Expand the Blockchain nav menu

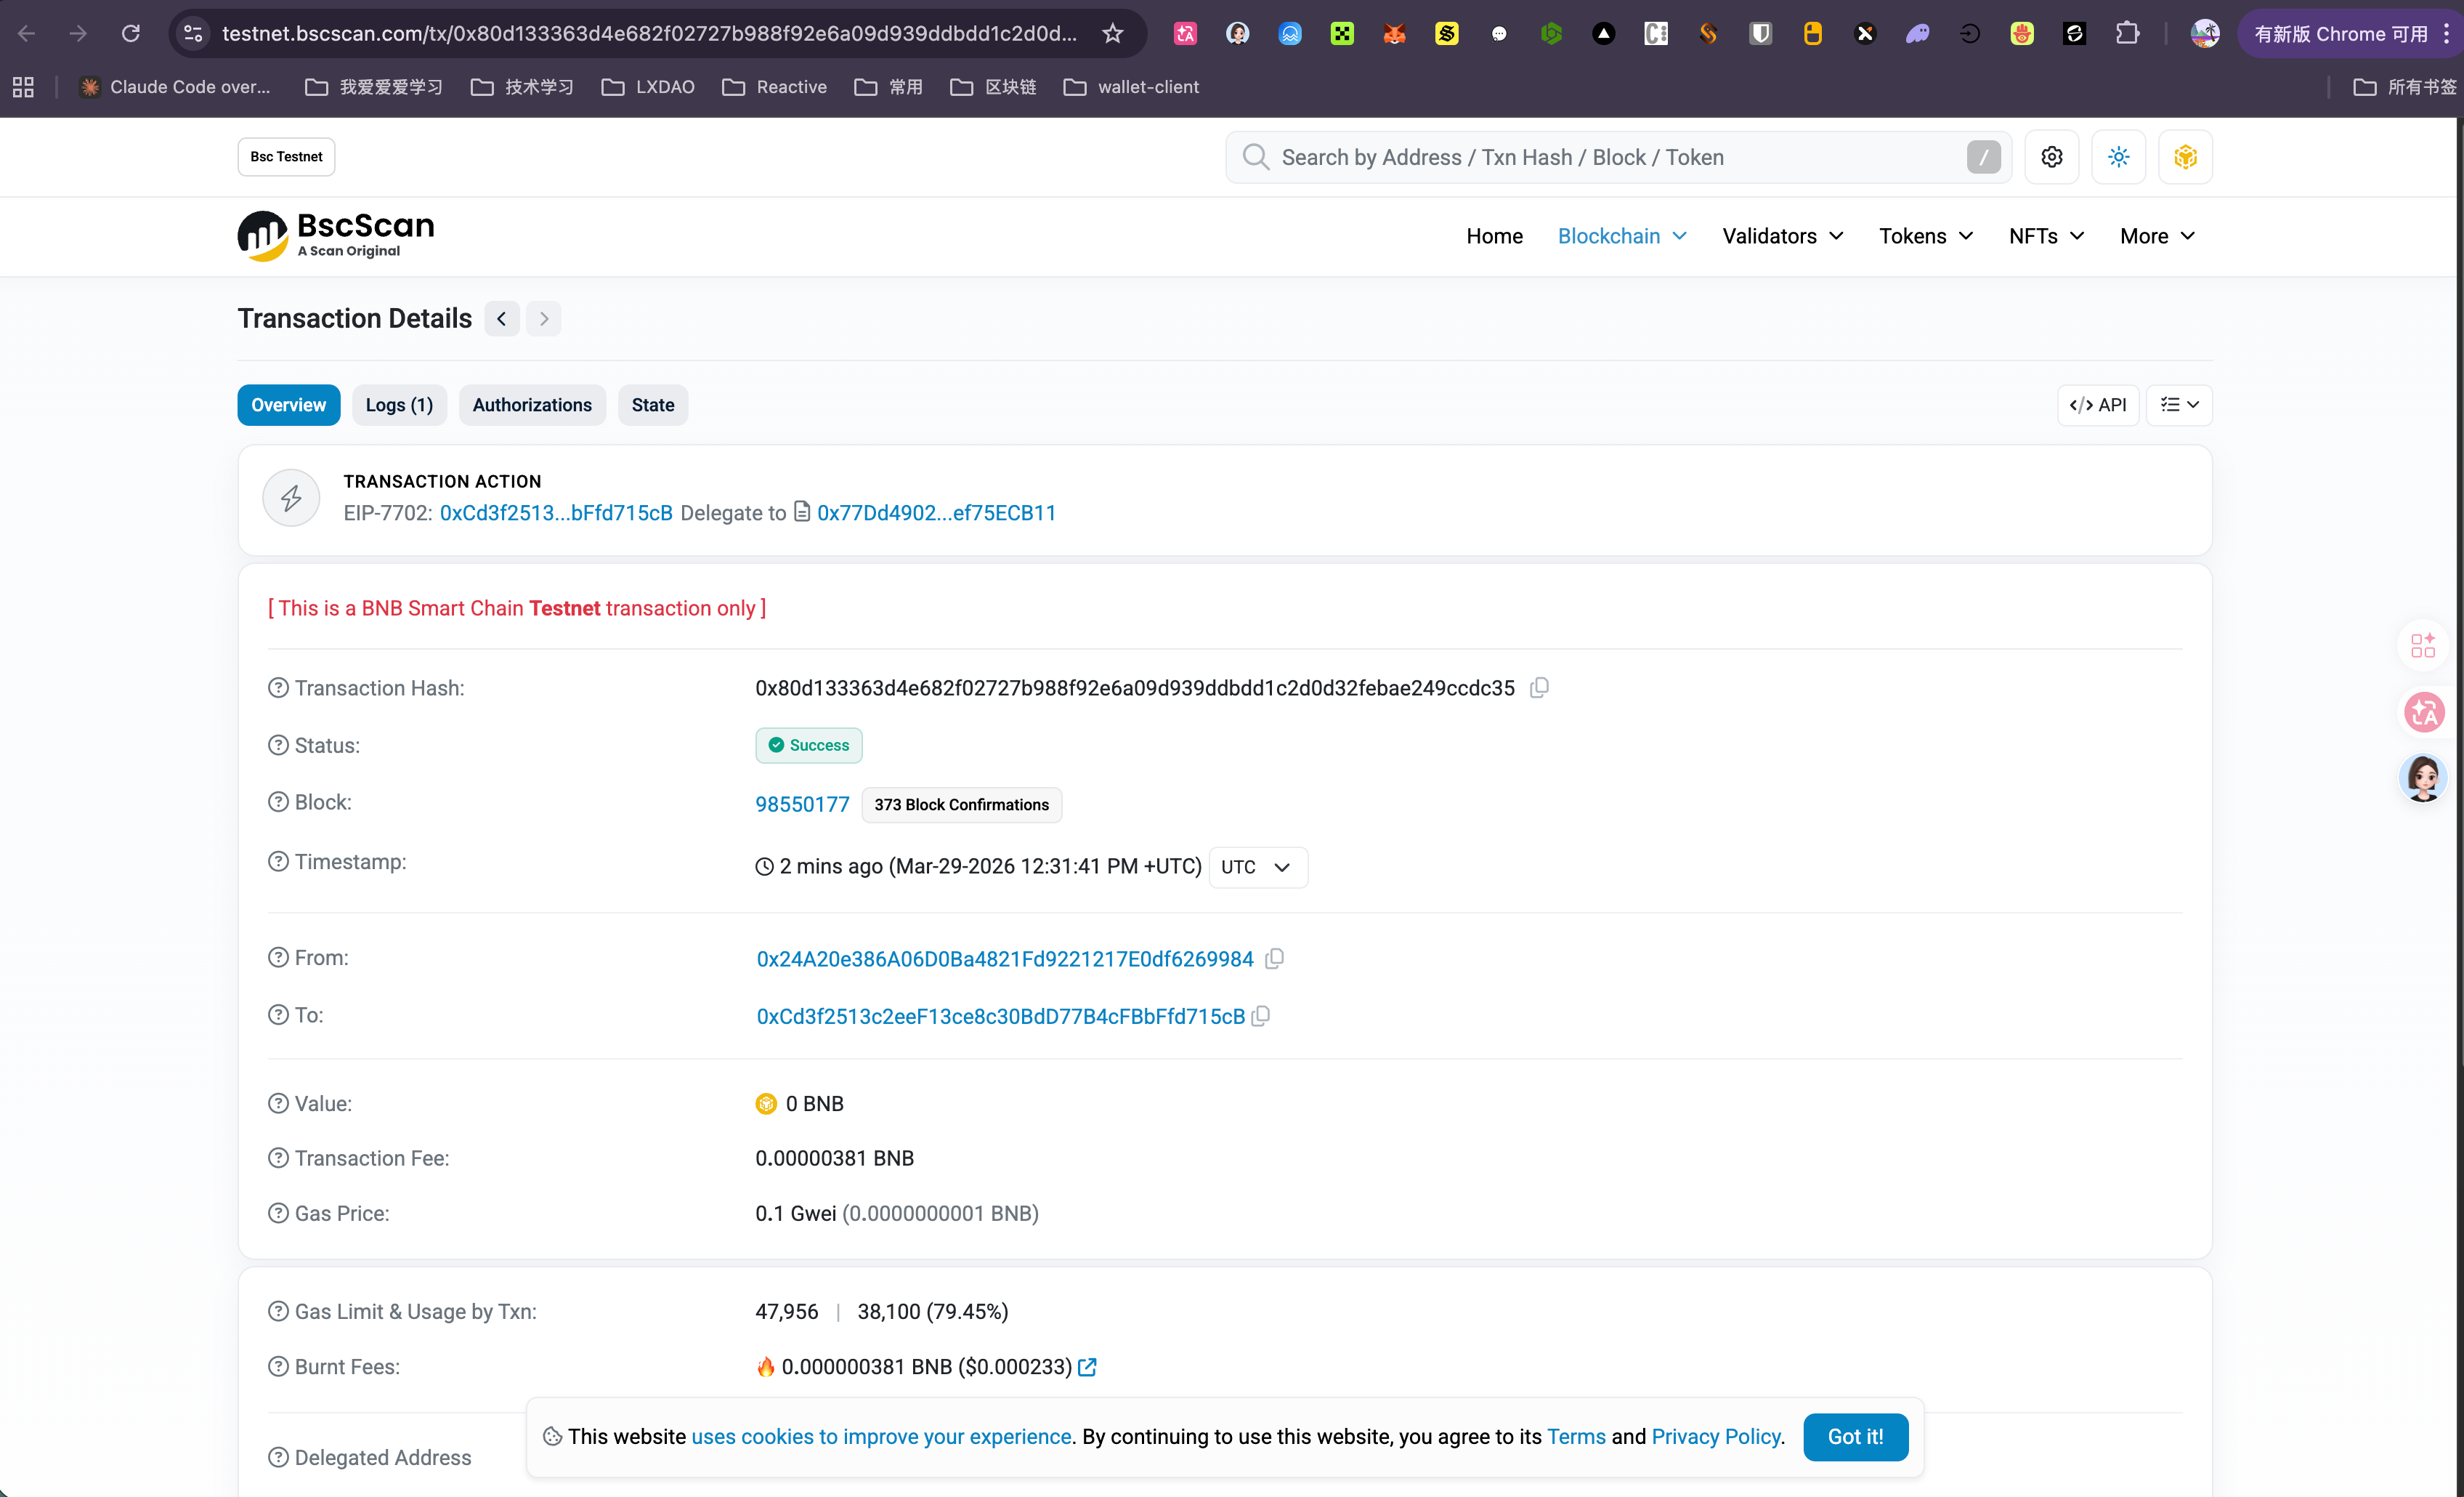(x=1621, y=236)
